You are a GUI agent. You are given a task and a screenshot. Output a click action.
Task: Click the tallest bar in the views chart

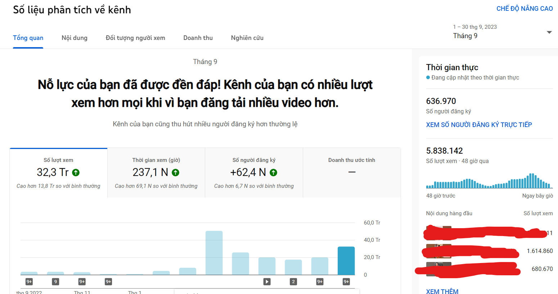[x=214, y=253]
